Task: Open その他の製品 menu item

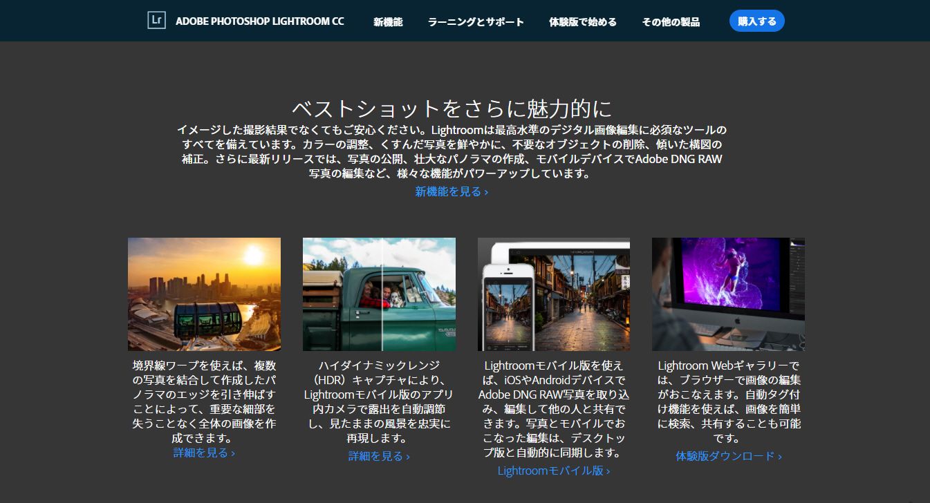Action: pos(671,21)
